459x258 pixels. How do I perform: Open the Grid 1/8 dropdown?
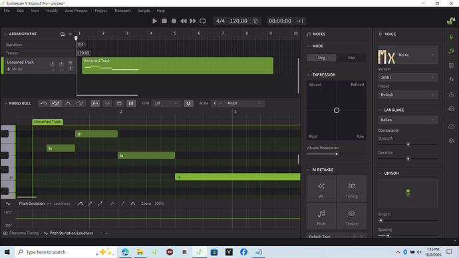(166, 103)
